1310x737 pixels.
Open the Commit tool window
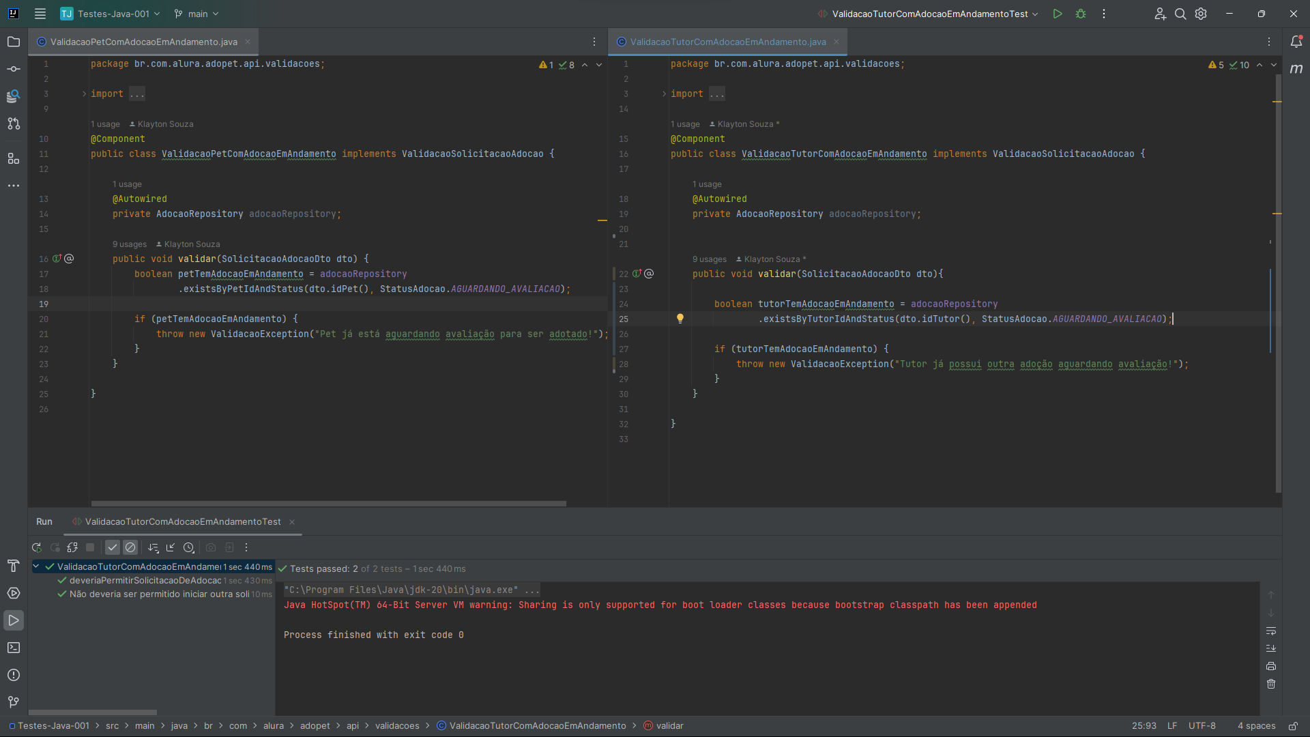point(13,69)
